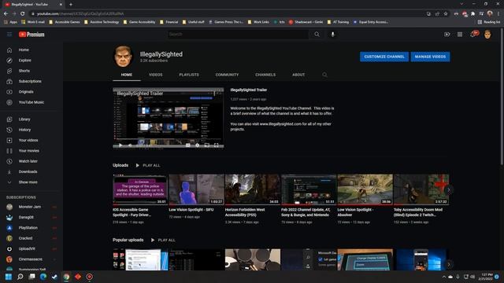Play the channel trailer video

pos(120,145)
